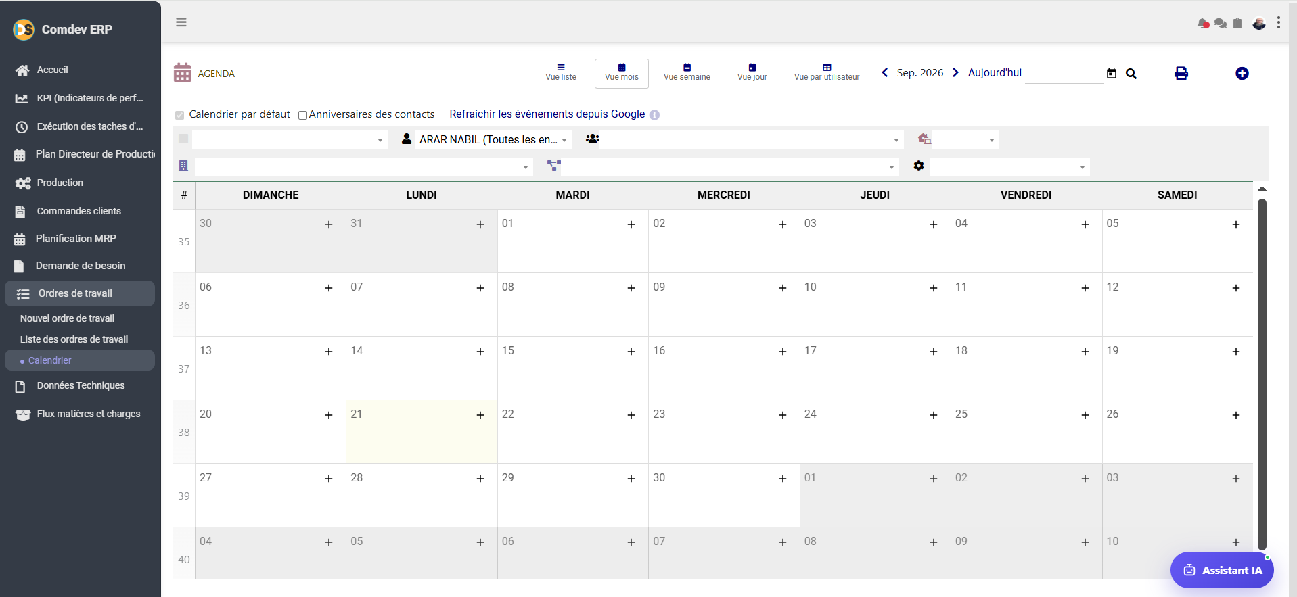Go to previous month arrow
The width and height of the screenshot is (1297, 597).
pos(885,72)
